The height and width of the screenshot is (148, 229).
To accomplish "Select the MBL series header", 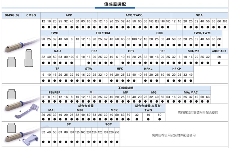I will 80,110.
